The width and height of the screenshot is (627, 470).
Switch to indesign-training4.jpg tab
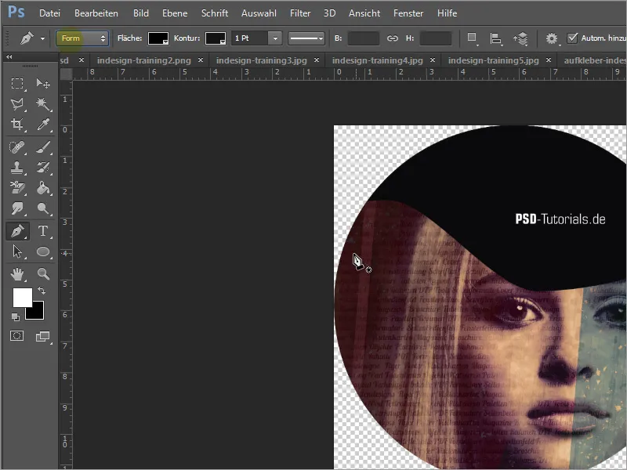tap(378, 60)
